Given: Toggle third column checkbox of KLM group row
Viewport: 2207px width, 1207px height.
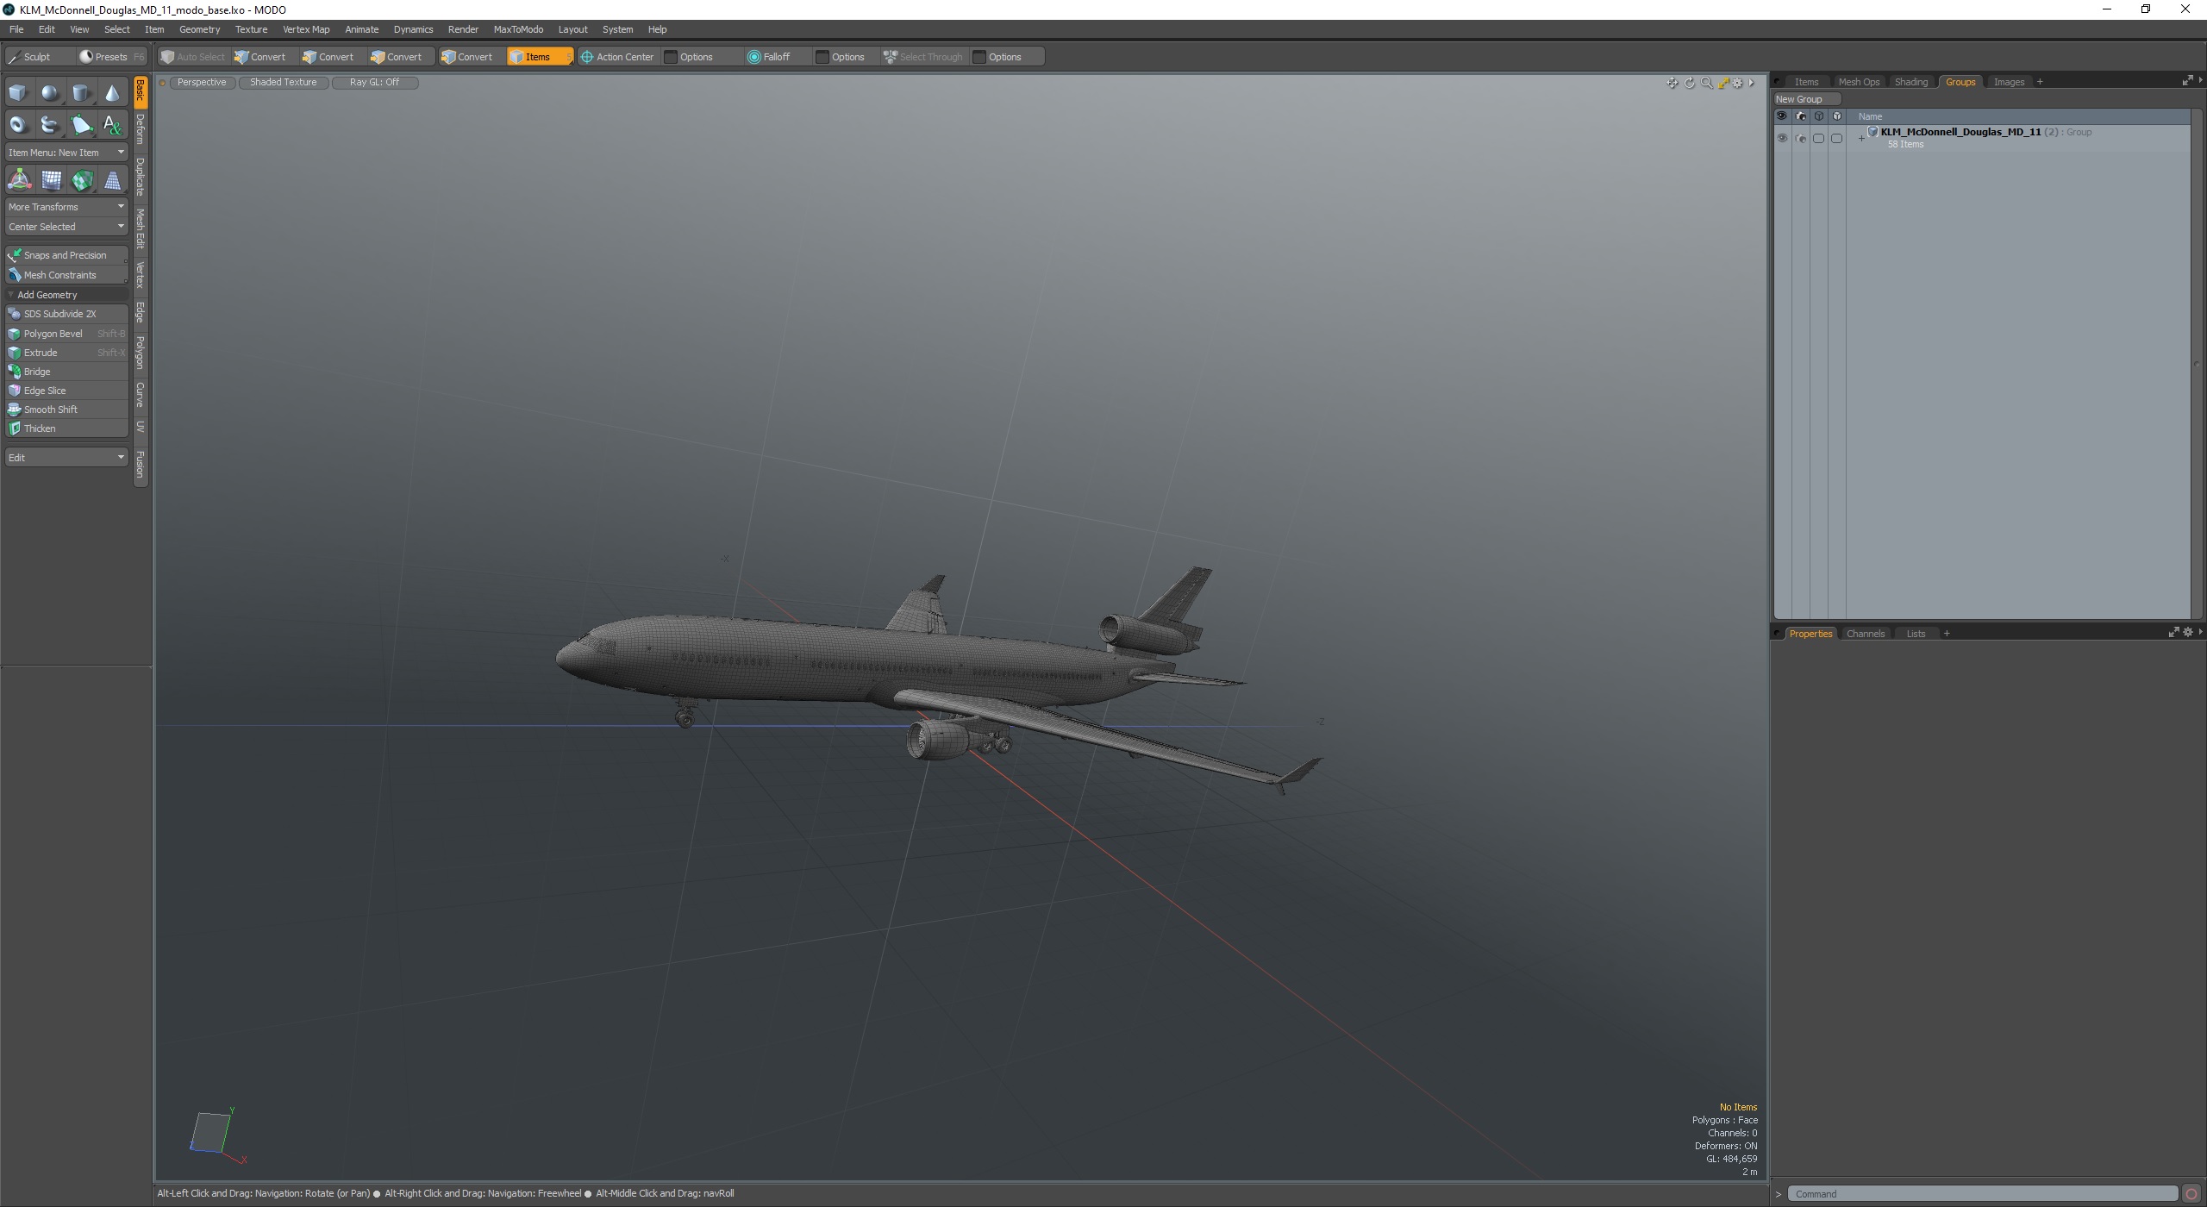Looking at the screenshot, I should [x=1818, y=138].
